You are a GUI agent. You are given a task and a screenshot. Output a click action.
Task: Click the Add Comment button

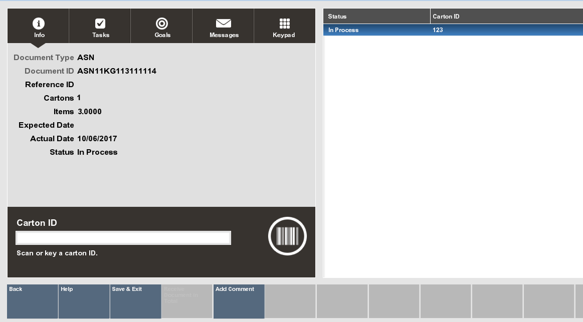pyautogui.click(x=239, y=301)
